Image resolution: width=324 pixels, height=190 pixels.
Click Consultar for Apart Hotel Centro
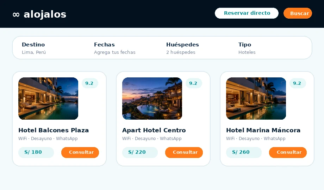[184, 152]
